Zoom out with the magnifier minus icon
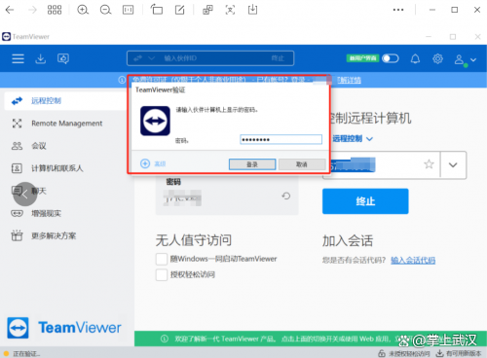Image resolution: width=487 pixels, height=358 pixels. (105, 10)
